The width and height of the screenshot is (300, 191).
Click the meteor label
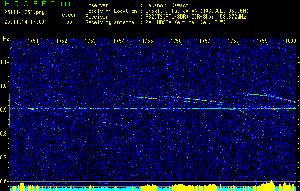tap(68, 15)
